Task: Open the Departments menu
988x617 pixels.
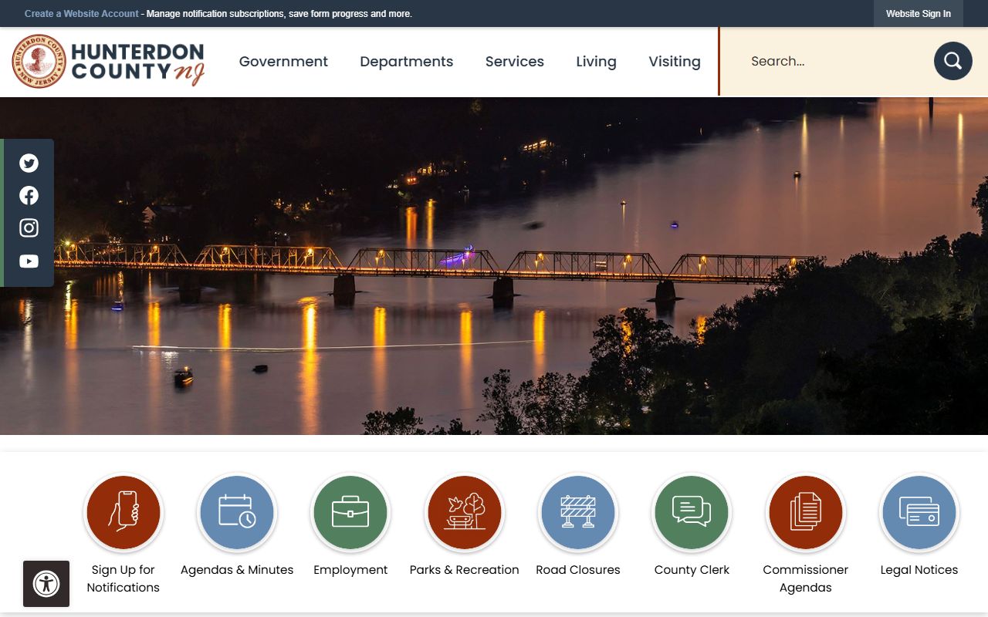Action: point(407,62)
